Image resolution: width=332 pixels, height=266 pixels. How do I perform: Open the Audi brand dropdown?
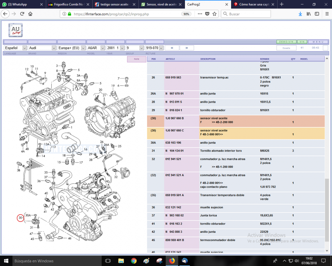pos(42,48)
